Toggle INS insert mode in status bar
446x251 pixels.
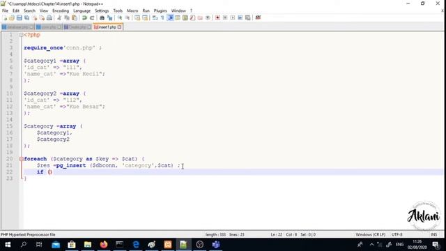coord(433,234)
